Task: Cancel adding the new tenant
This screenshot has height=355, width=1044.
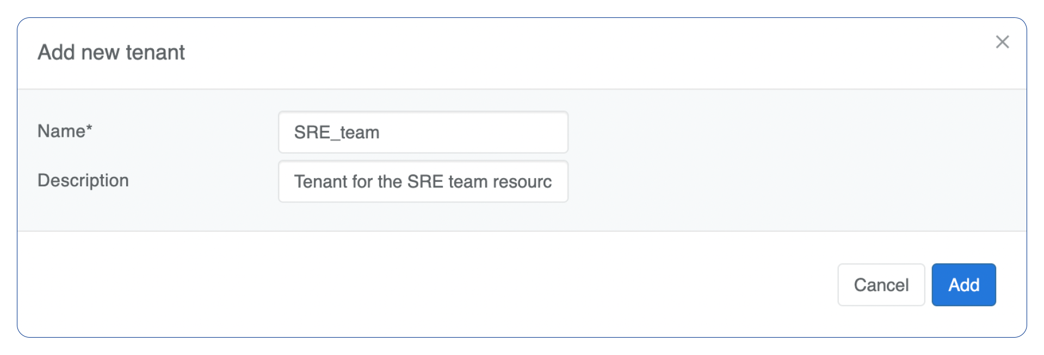Action: [x=881, y=285]
